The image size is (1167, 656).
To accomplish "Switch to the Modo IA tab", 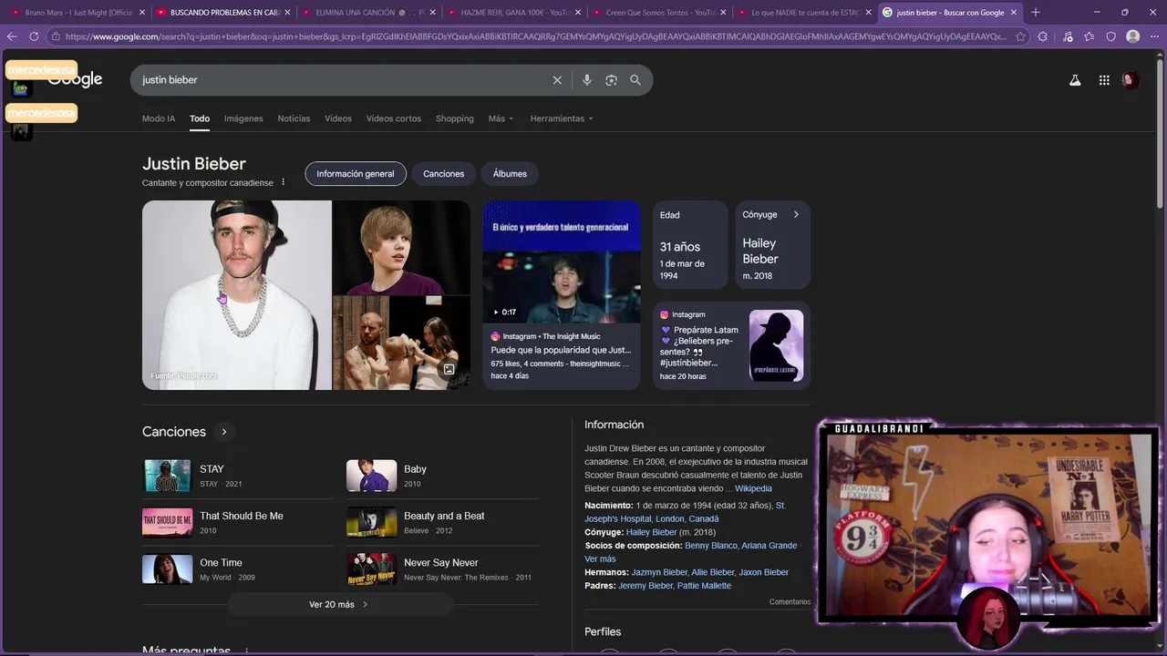I will (159, 118).
